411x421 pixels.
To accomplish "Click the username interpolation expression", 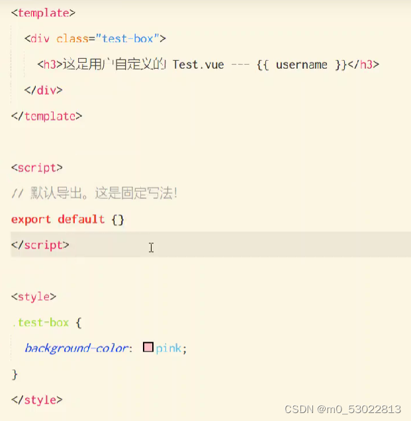I will [302, 65].
